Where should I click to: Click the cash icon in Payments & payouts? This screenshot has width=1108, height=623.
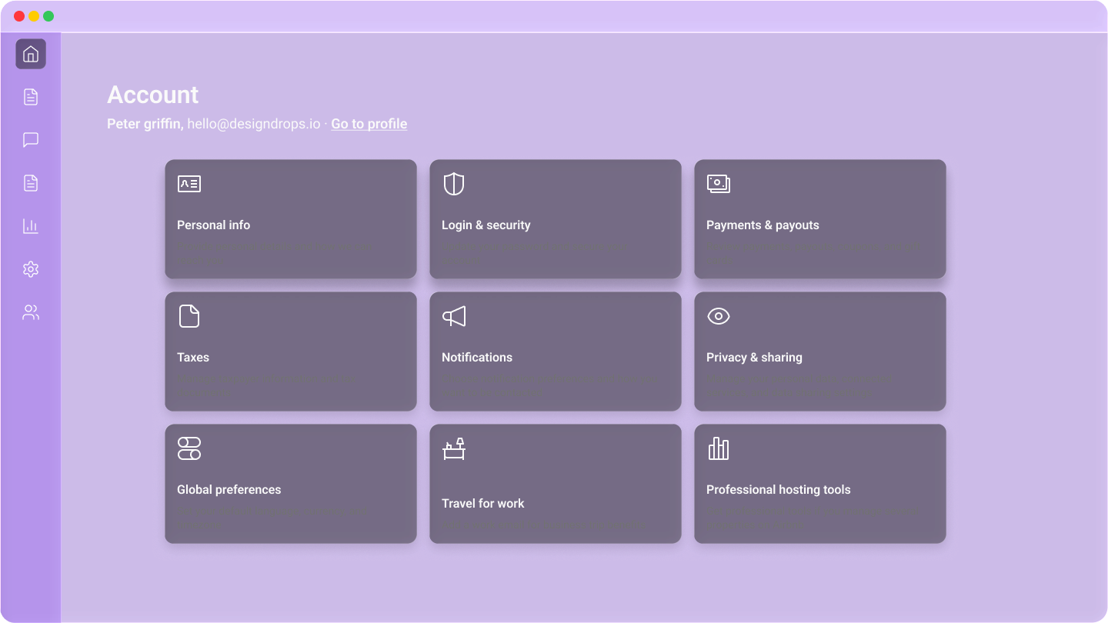[719, 184]
